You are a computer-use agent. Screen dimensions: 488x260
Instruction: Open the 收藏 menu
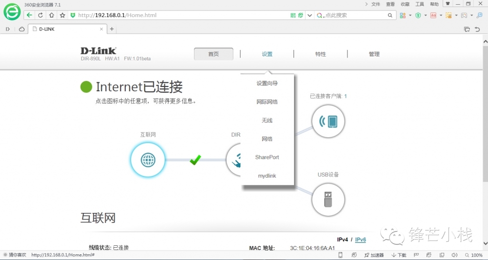[405, 4]
